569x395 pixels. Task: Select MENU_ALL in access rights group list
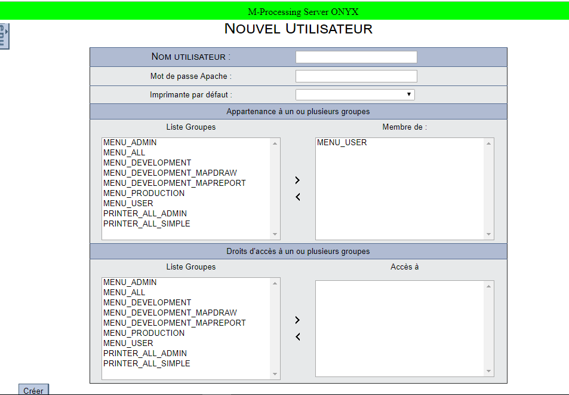[124, 292]
